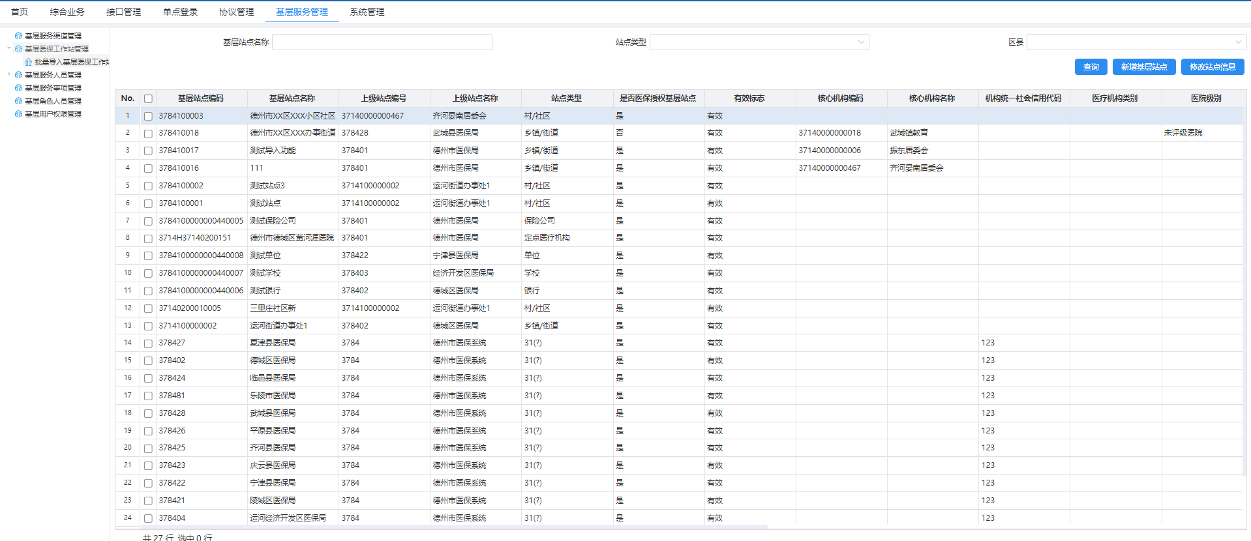
Task: Click the upload icon beside 批量导入基层医保工作站
Action: coord(28,62)
